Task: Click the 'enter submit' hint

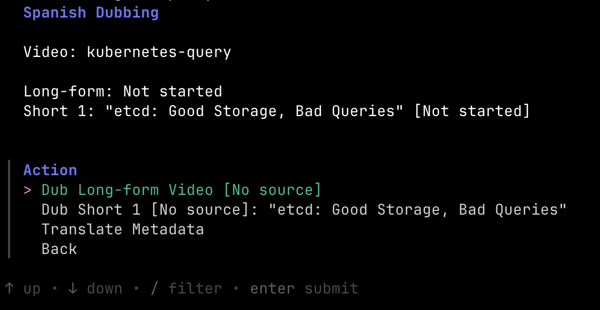Action: point(304,289)
